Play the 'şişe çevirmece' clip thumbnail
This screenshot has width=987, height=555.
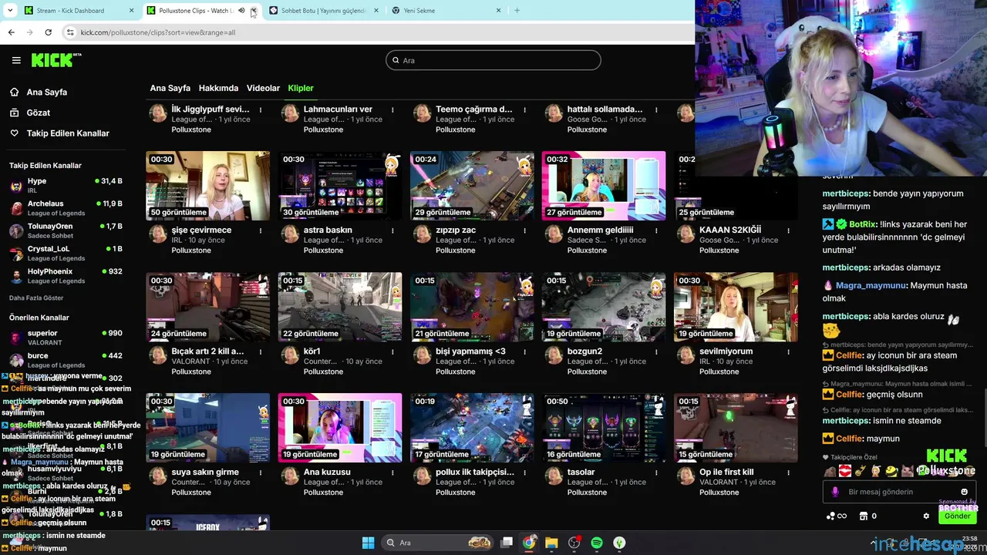coord(208,186)
